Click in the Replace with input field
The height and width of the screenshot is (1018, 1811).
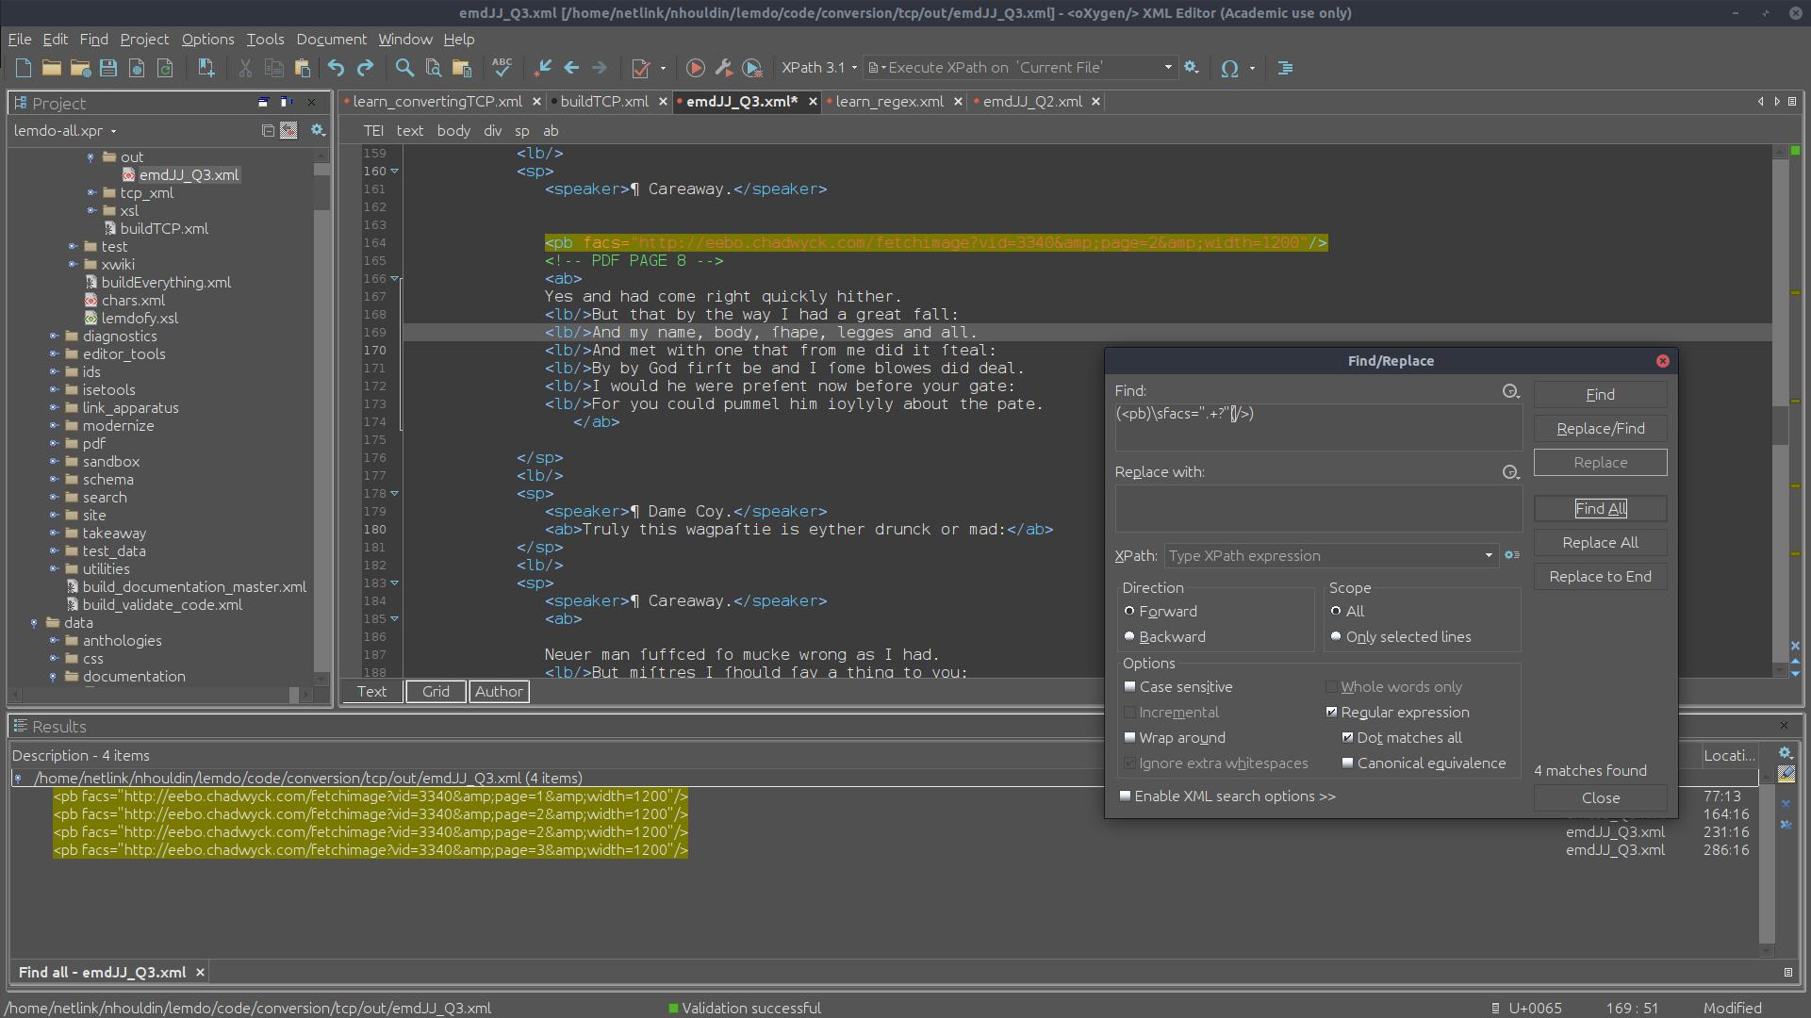click(1317, 509)
